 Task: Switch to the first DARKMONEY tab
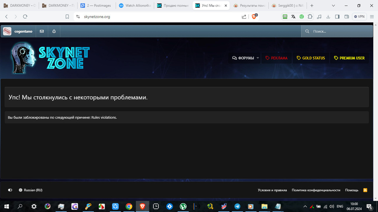click(x=19, y=6)
